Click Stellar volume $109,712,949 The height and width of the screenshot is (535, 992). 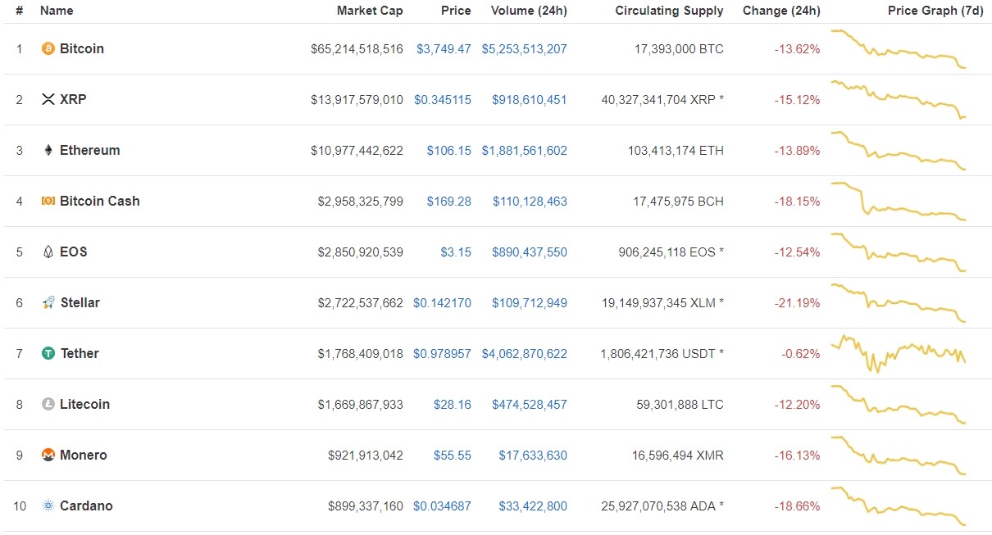[x=530, y=303]
